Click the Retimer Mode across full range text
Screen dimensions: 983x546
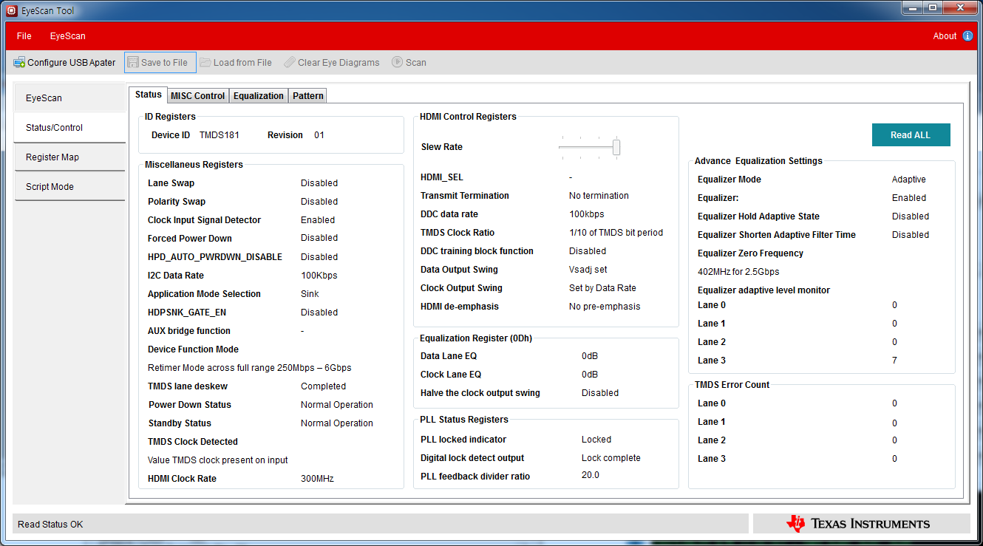[x=250, y=368]
